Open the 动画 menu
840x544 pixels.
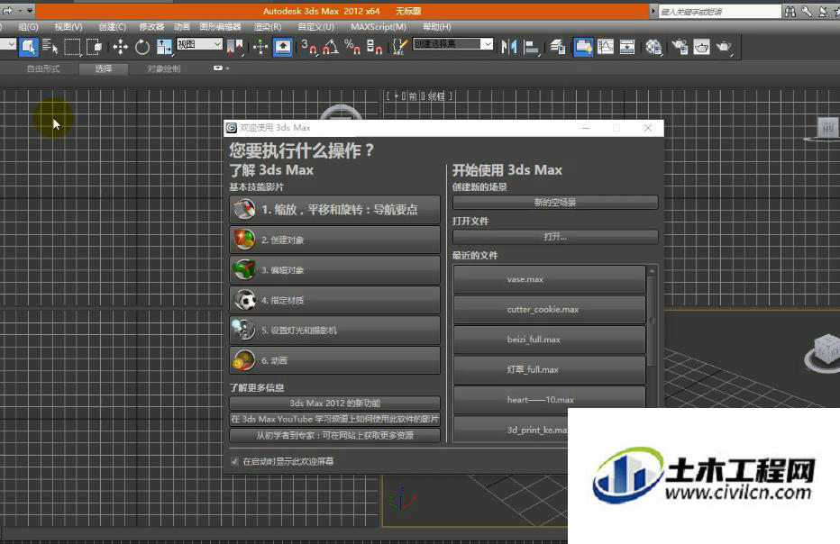pyautogui.click(x=182, y=27)
